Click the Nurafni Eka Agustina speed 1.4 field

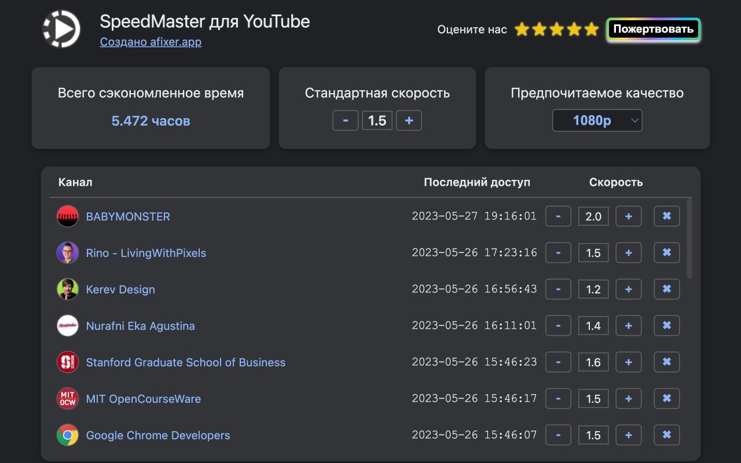[593, 326]
